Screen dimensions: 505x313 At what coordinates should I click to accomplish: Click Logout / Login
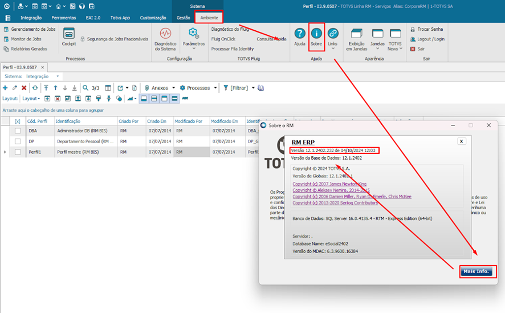427,39
